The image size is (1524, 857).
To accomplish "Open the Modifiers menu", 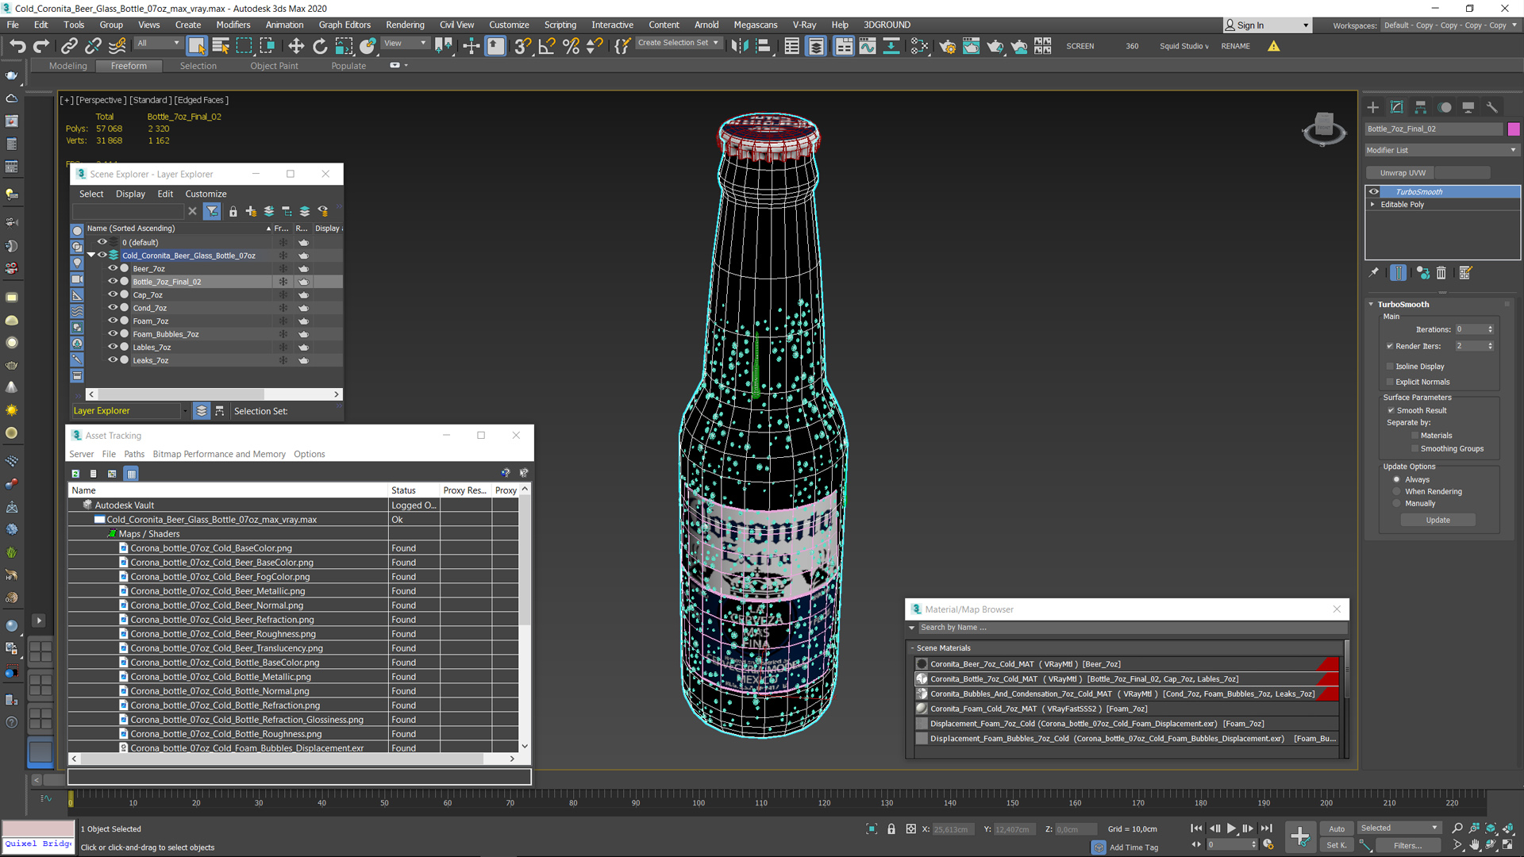I will (233, 25).
